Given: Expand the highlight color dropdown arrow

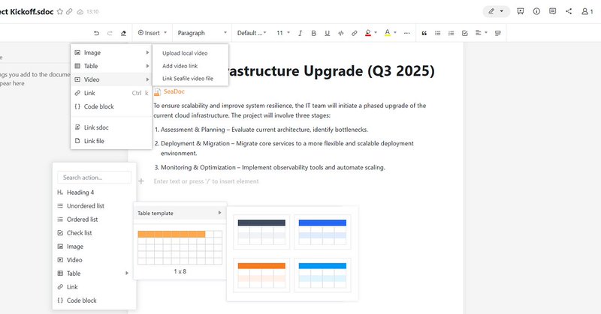Looking at the screenshot, I should pos(376,33).
